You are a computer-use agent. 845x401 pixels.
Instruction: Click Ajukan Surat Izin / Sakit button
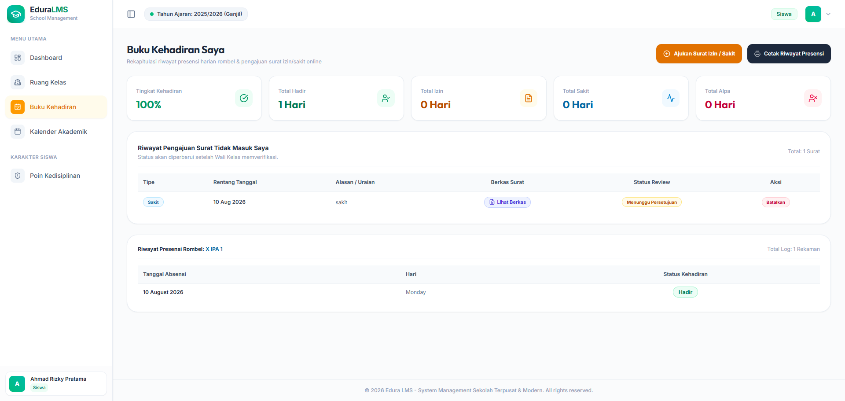coord(699,54)
